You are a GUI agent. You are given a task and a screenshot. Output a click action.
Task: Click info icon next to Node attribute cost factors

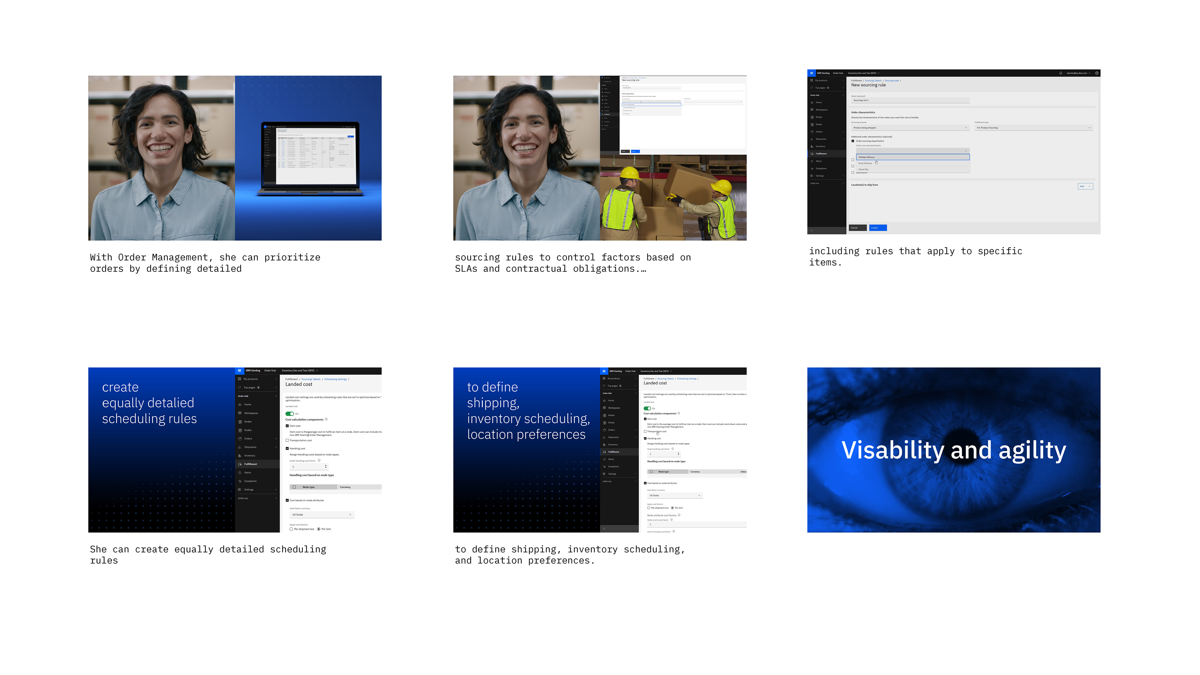click(x=679, y=515)
